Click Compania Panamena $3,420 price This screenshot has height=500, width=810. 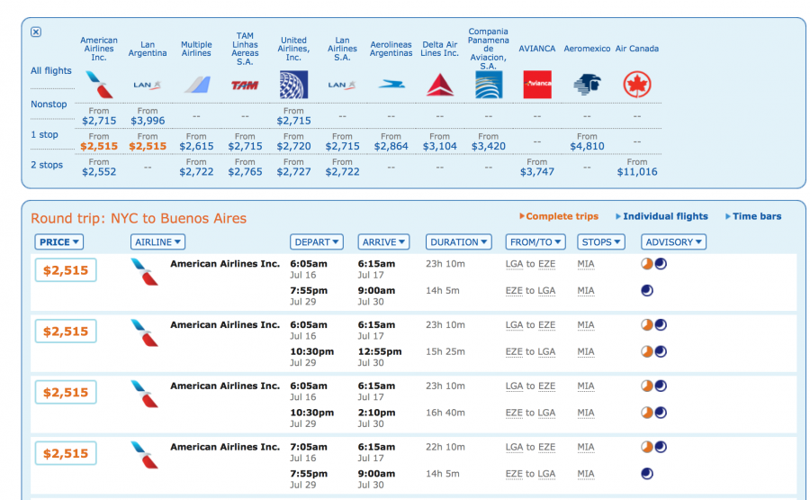488,146
